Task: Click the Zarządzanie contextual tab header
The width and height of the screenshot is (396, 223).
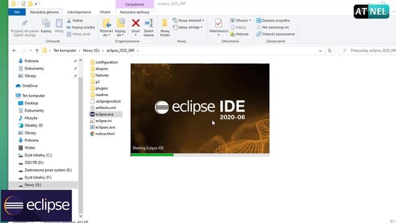Action: pyautogui.click(x=135, y=4)
